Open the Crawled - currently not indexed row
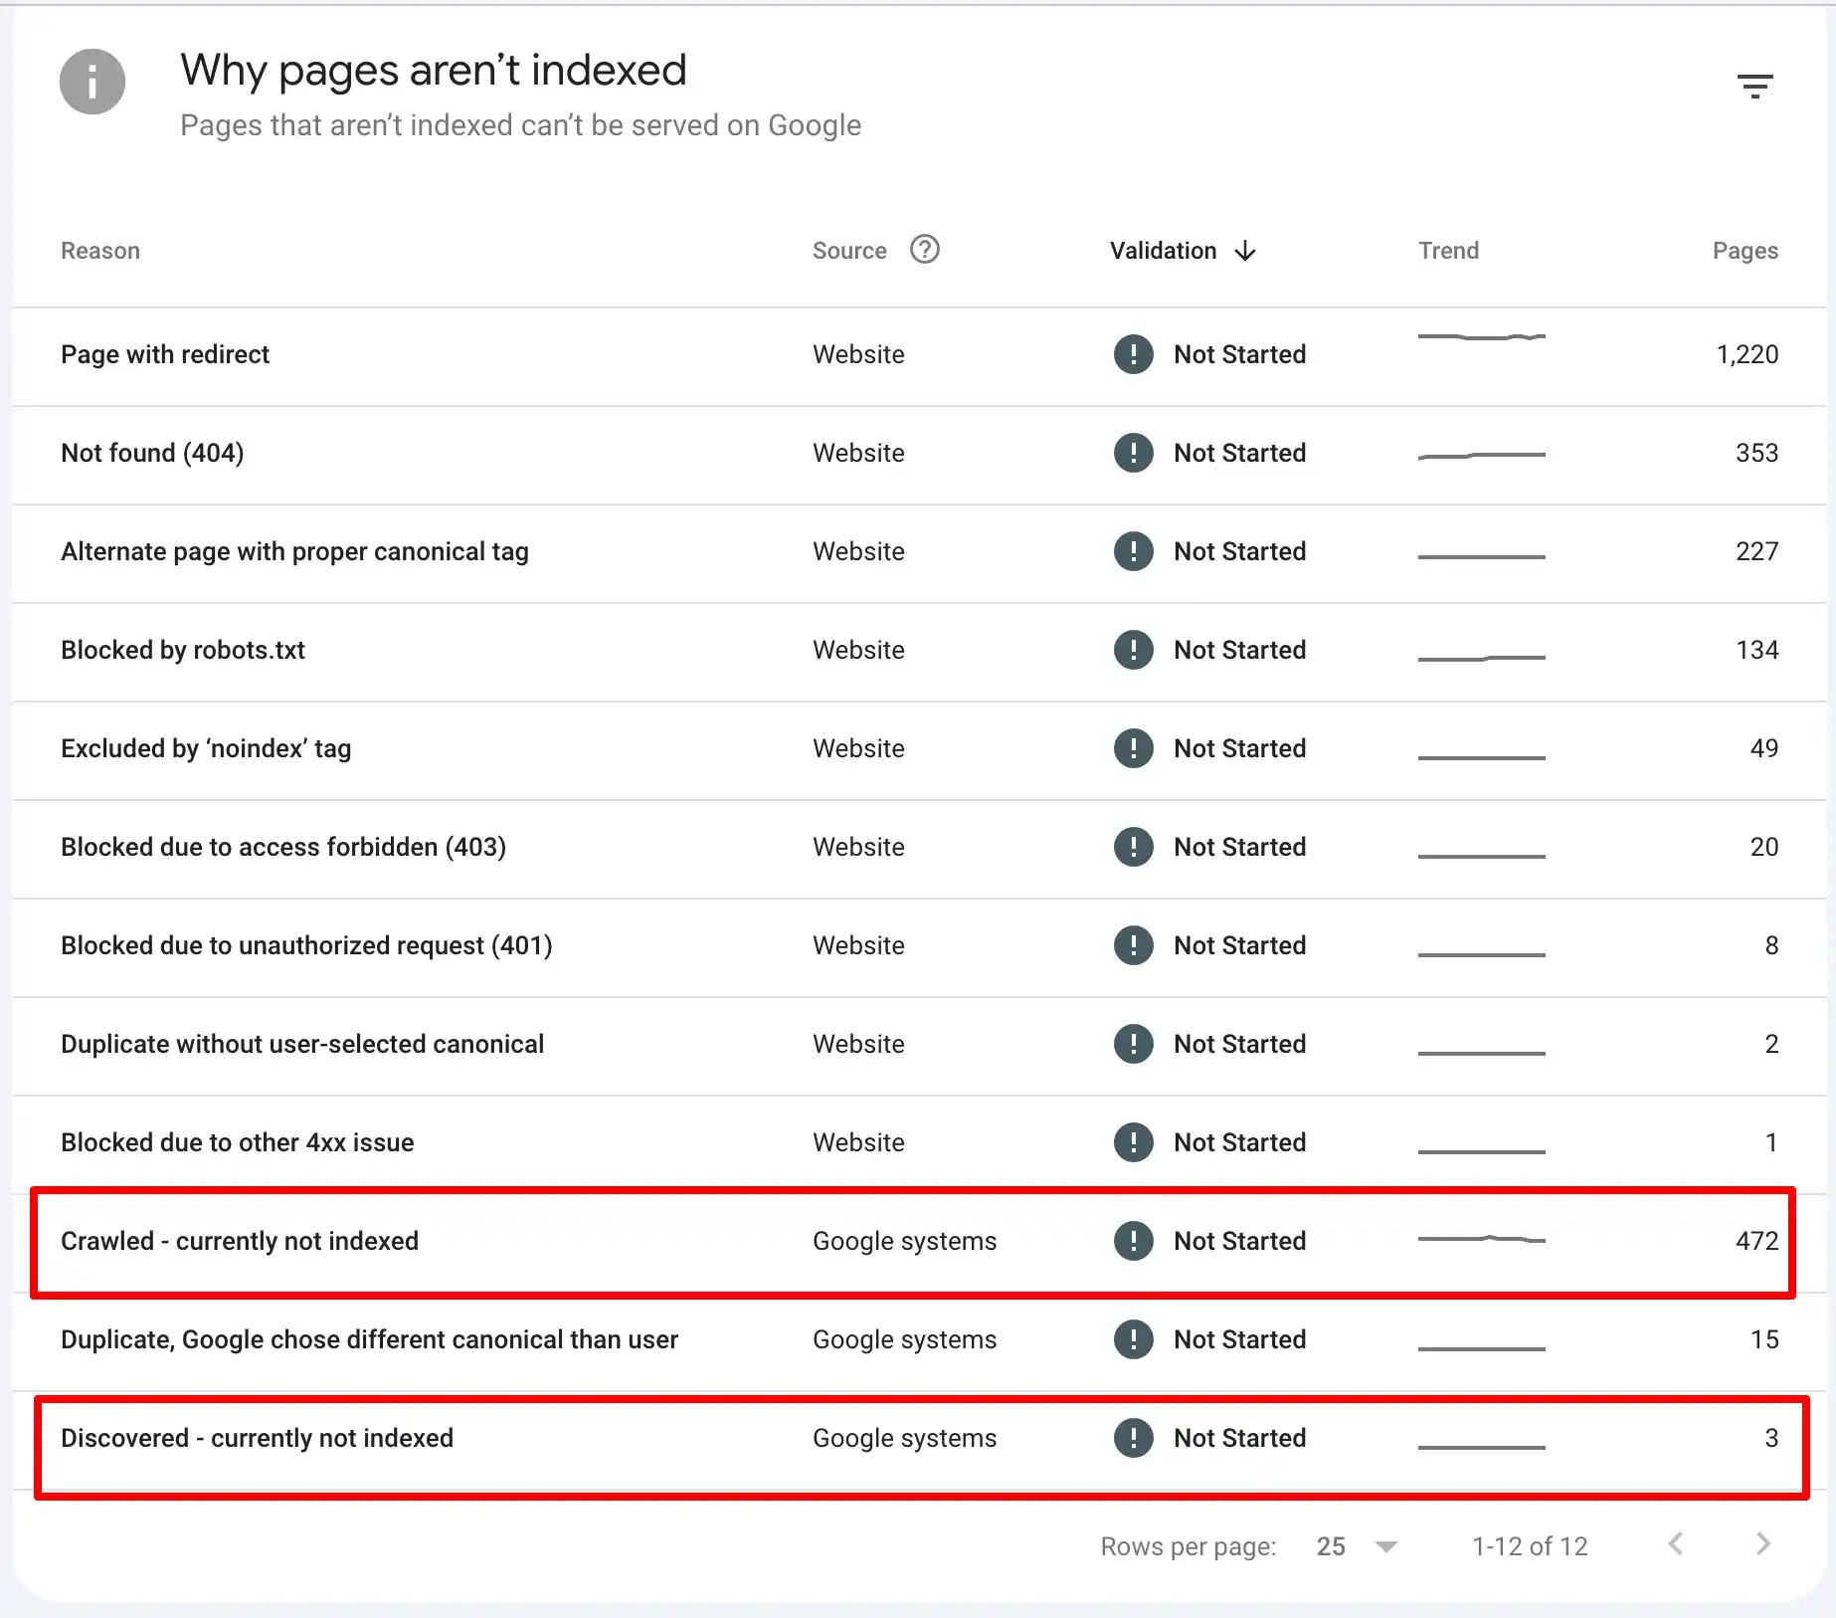This screenshot has width=1836, height=1618. coord(240,1241)
